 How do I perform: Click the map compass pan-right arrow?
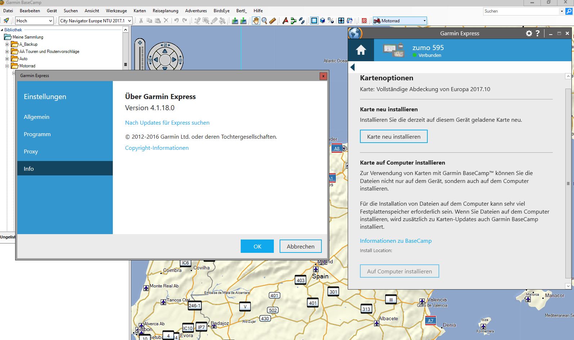tap(174, 60)
